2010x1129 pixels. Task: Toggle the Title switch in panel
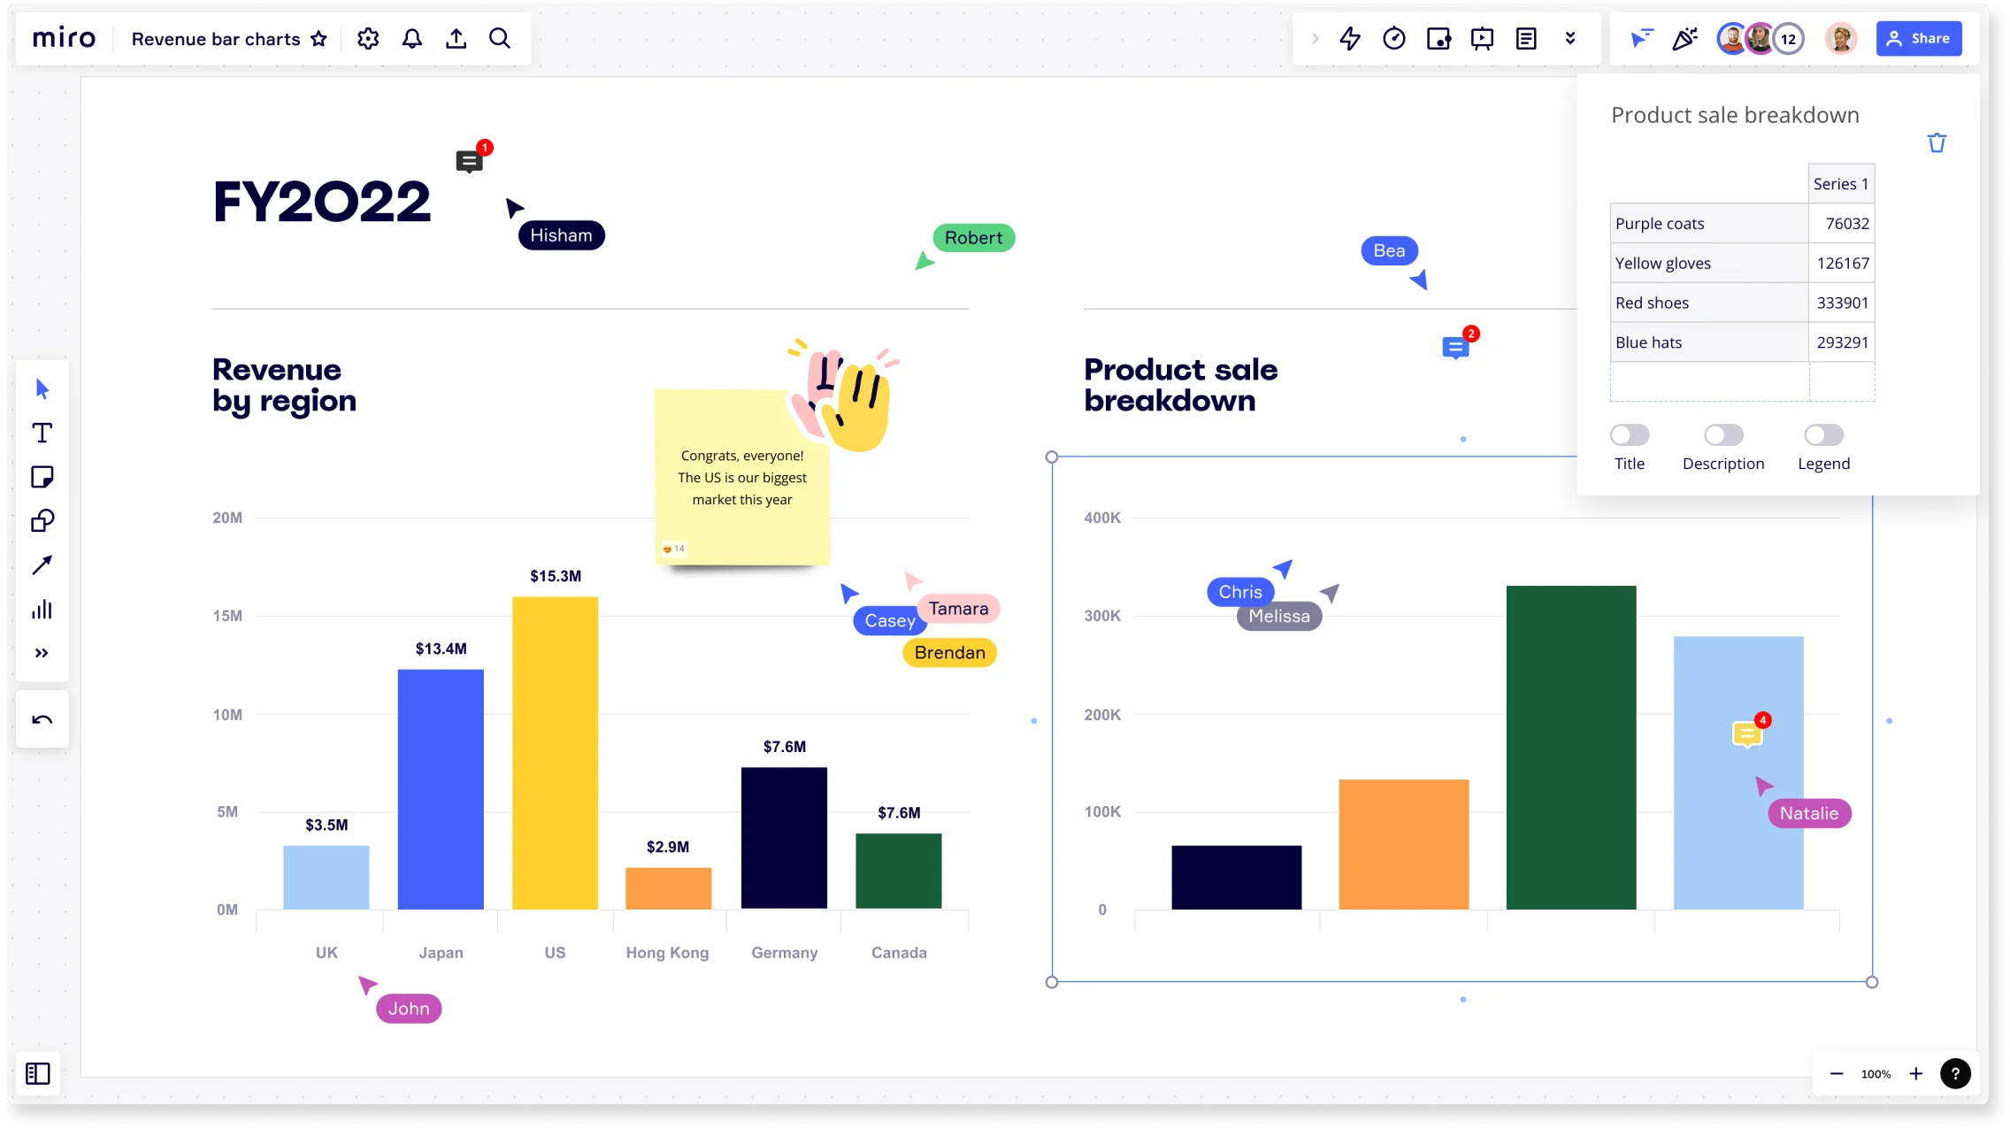(1630, 434)
